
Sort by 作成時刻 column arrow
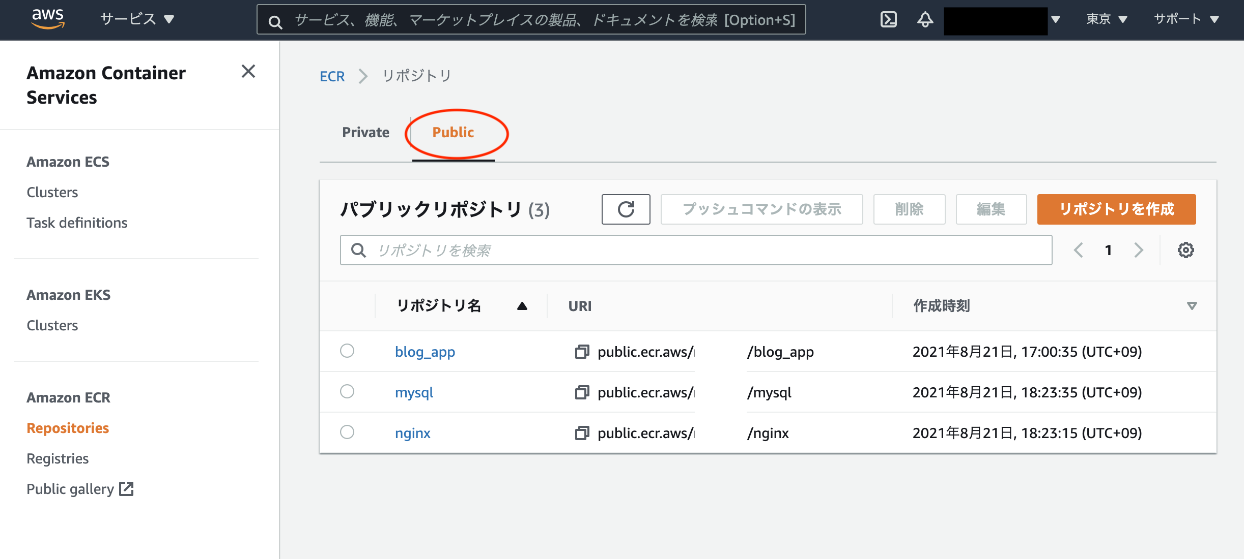tap(1192, 306)
